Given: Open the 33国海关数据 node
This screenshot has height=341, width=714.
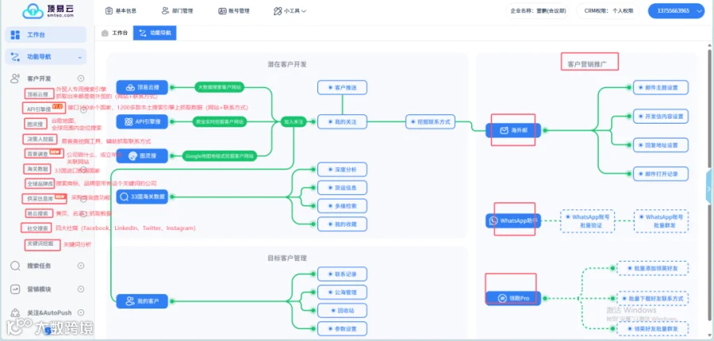Looking at the screenshot, I should click(142, 197).
